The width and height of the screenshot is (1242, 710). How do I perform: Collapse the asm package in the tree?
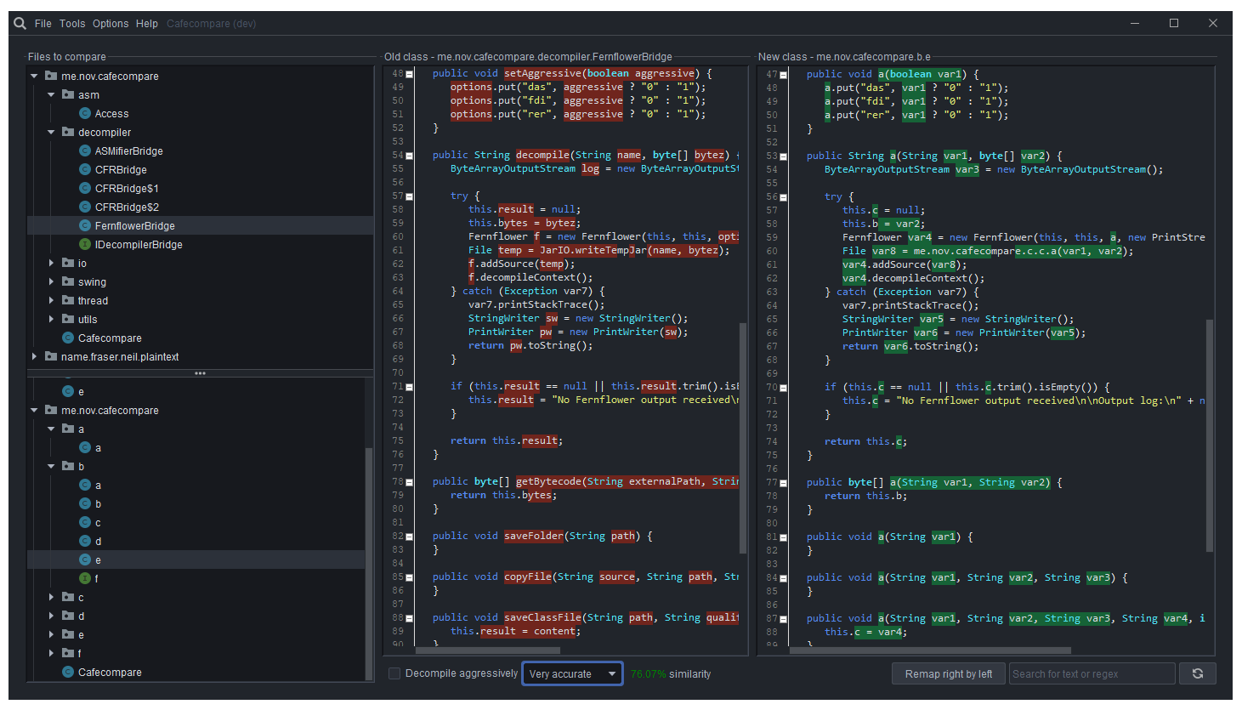click(x=51, y=94)
